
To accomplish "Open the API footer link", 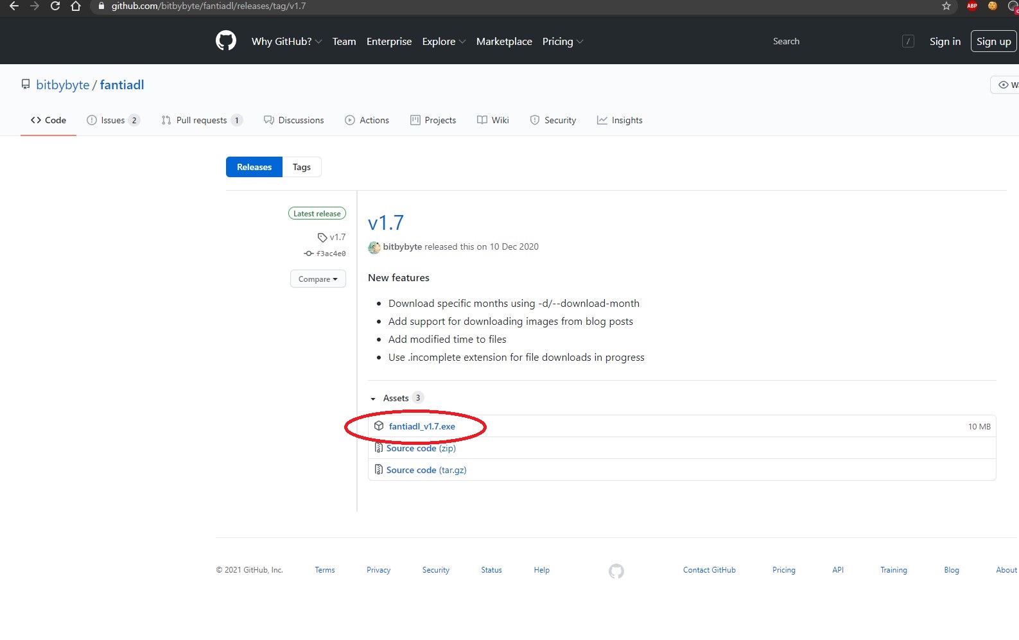I will coord(838,570).
